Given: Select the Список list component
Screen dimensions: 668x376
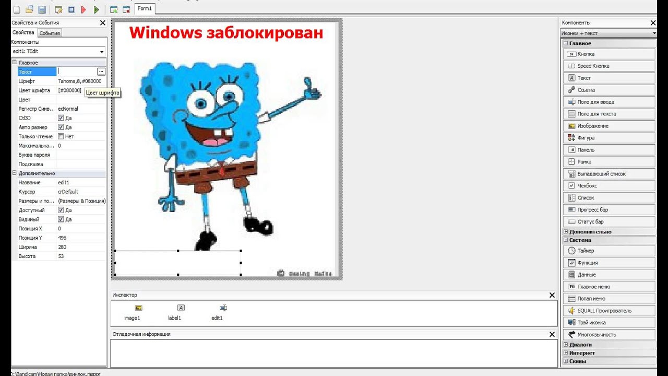Looking at the screenshot, I should (609, 198).
